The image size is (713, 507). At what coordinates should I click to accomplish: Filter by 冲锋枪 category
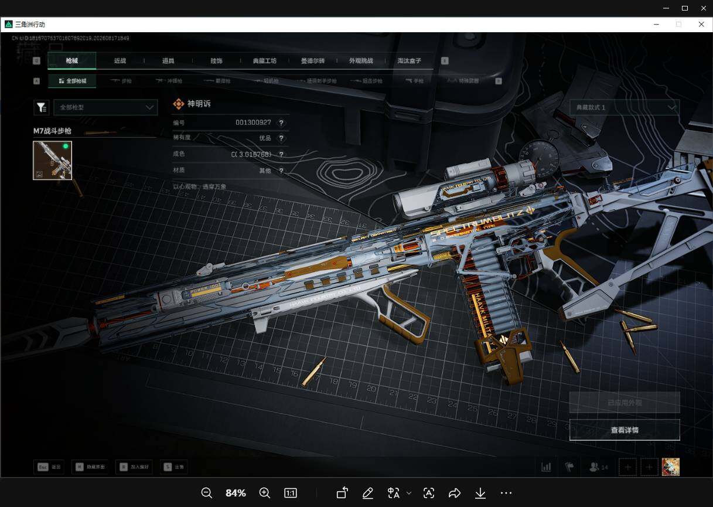pos(169,81)
